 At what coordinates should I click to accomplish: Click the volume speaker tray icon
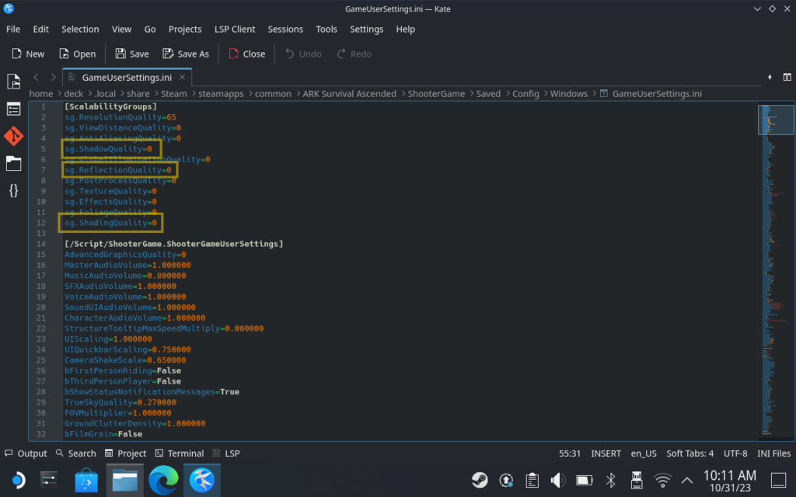[558, 480]
